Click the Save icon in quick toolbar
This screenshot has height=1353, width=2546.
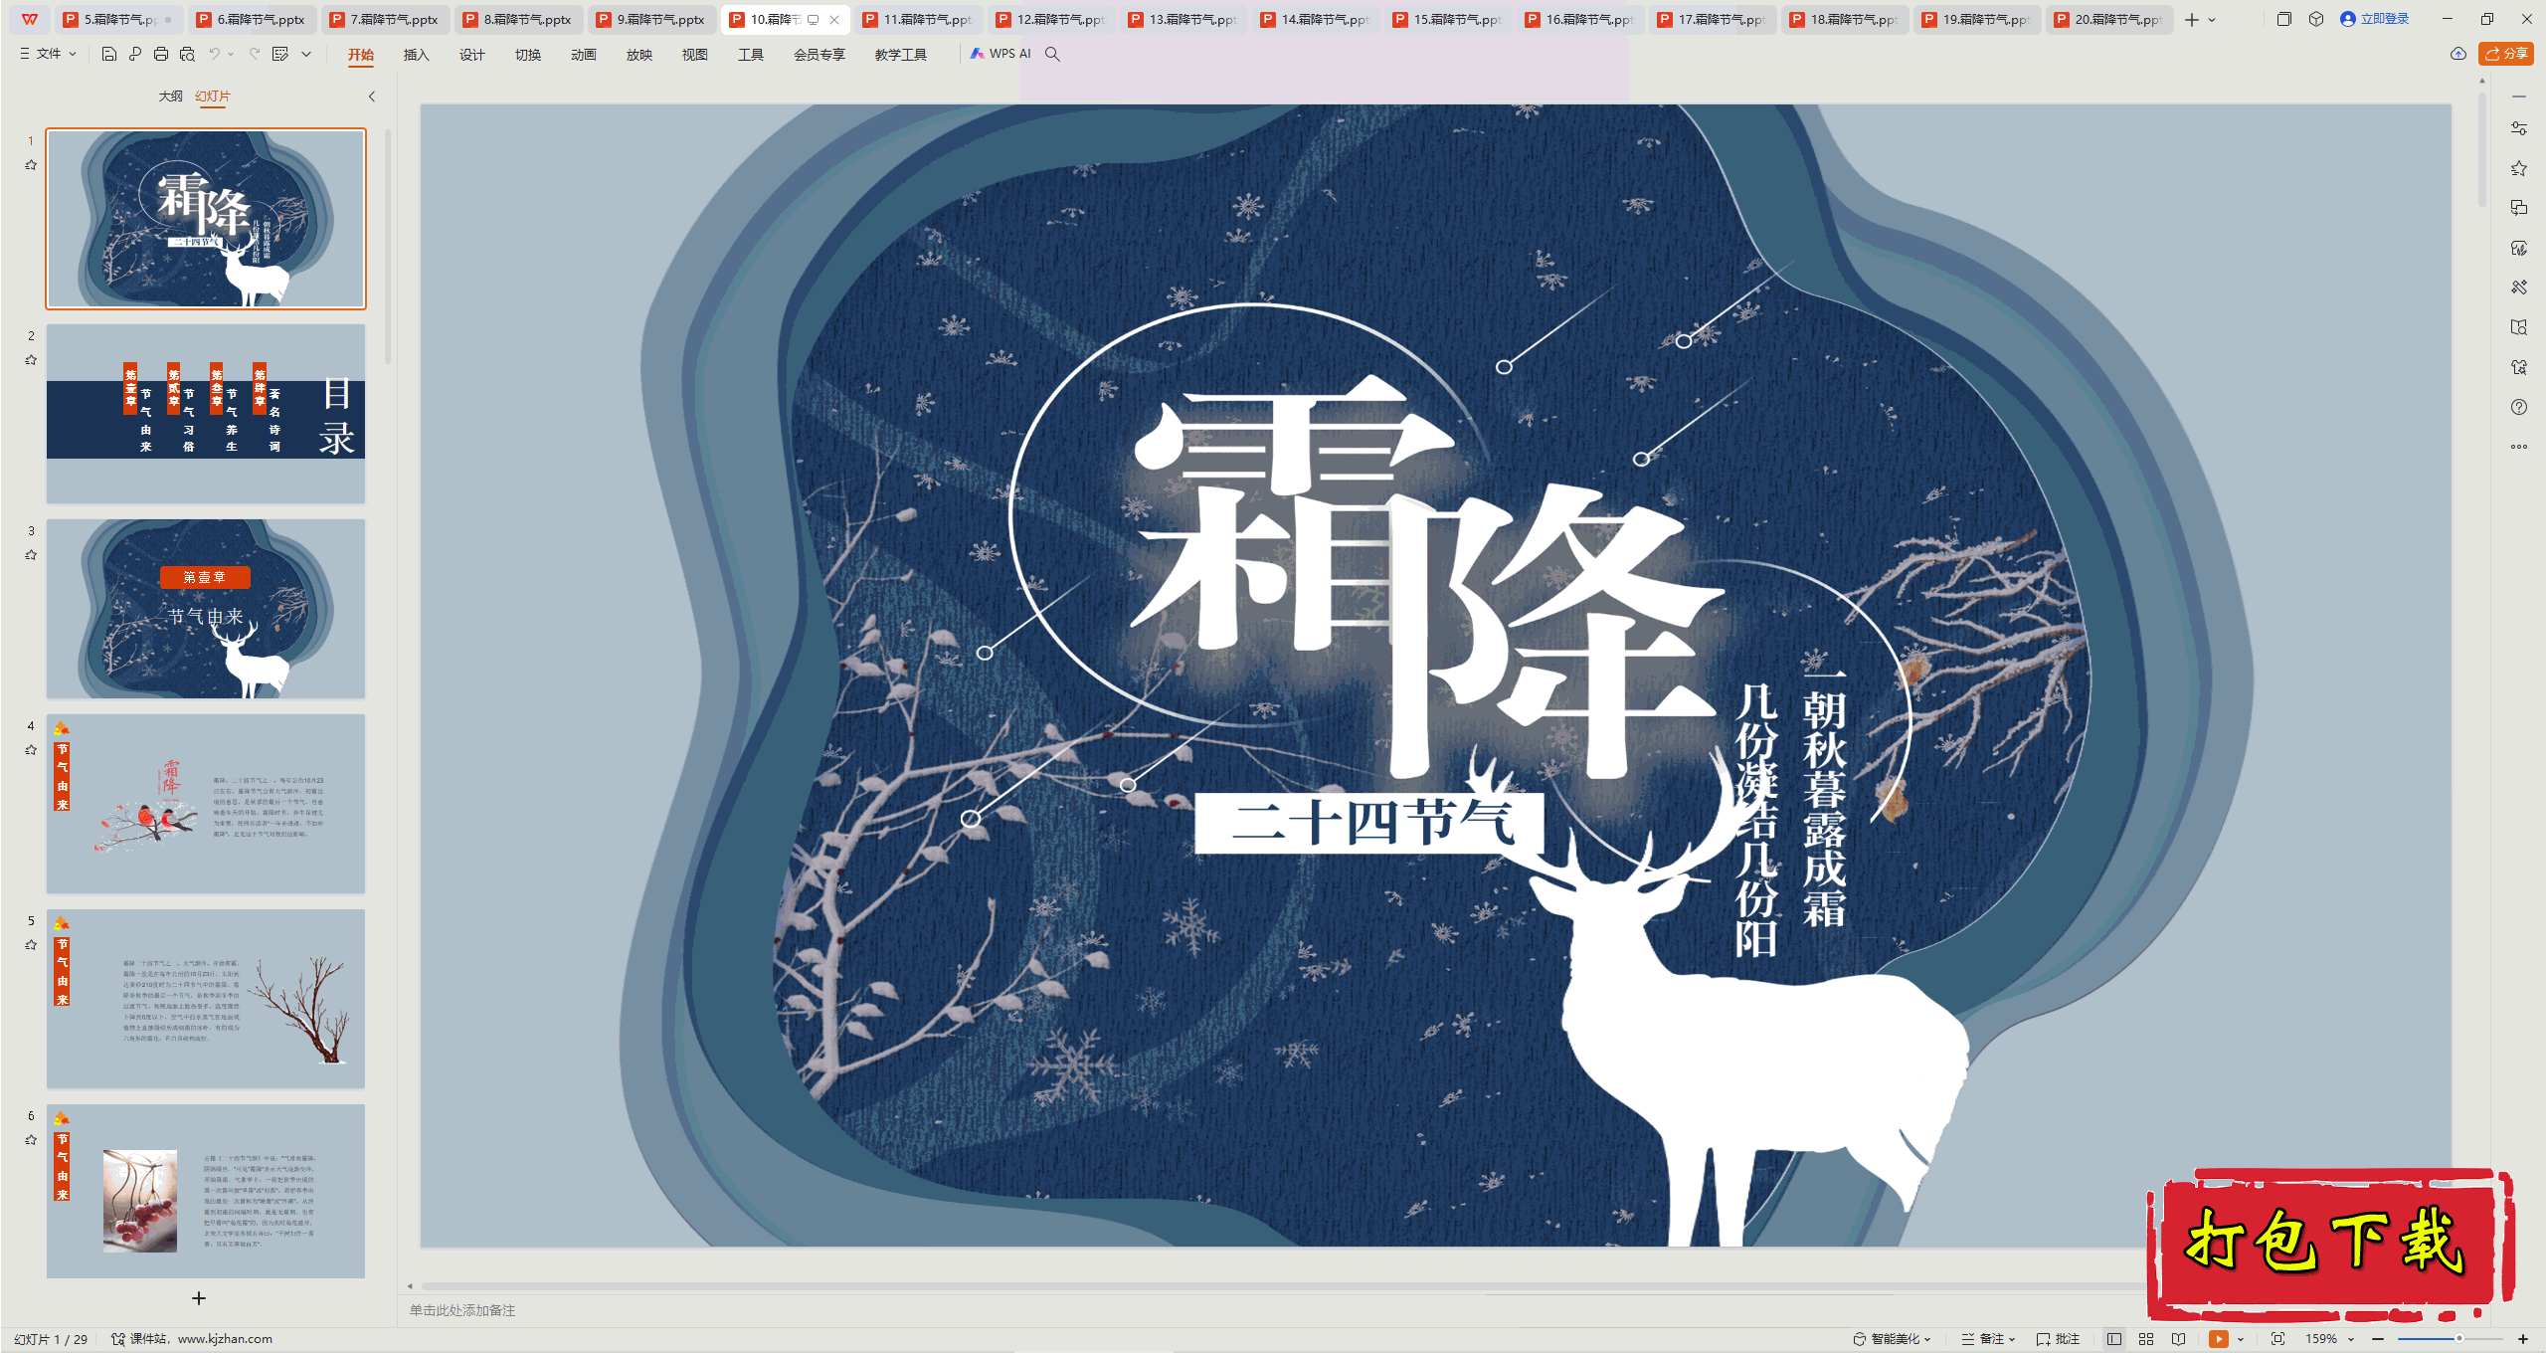(109, 54)
